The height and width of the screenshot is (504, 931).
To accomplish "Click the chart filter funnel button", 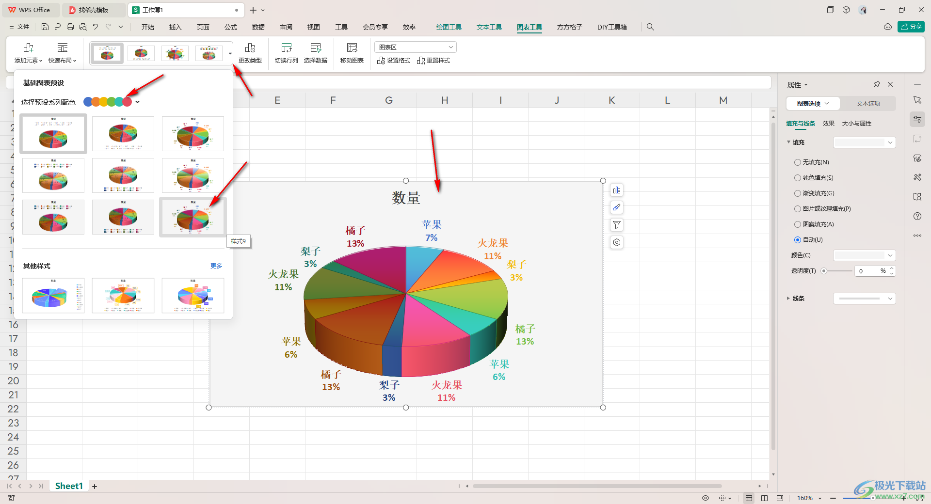I will click(616, 225).
